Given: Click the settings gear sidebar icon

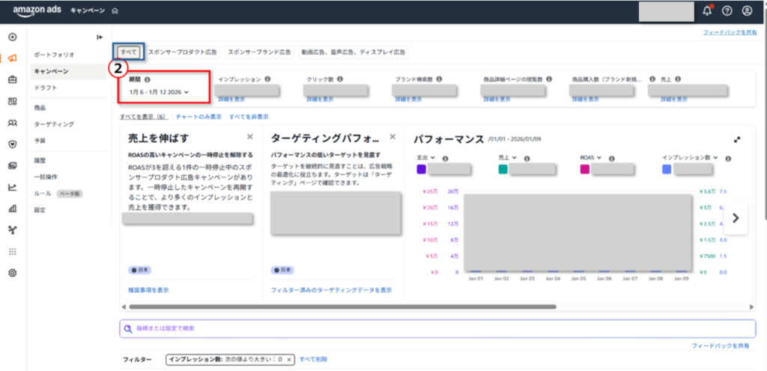Looking at the screenshot, I should (12, 273).
